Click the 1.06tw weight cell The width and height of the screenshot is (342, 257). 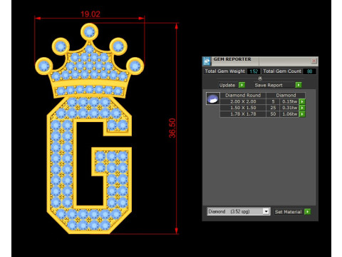tap(289, 114)
